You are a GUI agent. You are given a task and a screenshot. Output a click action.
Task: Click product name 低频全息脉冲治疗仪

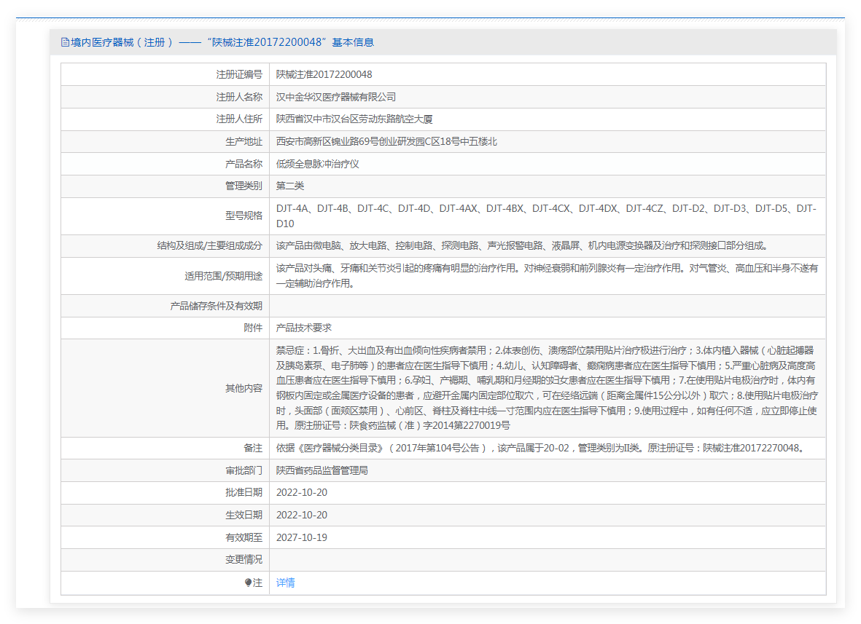317,164
